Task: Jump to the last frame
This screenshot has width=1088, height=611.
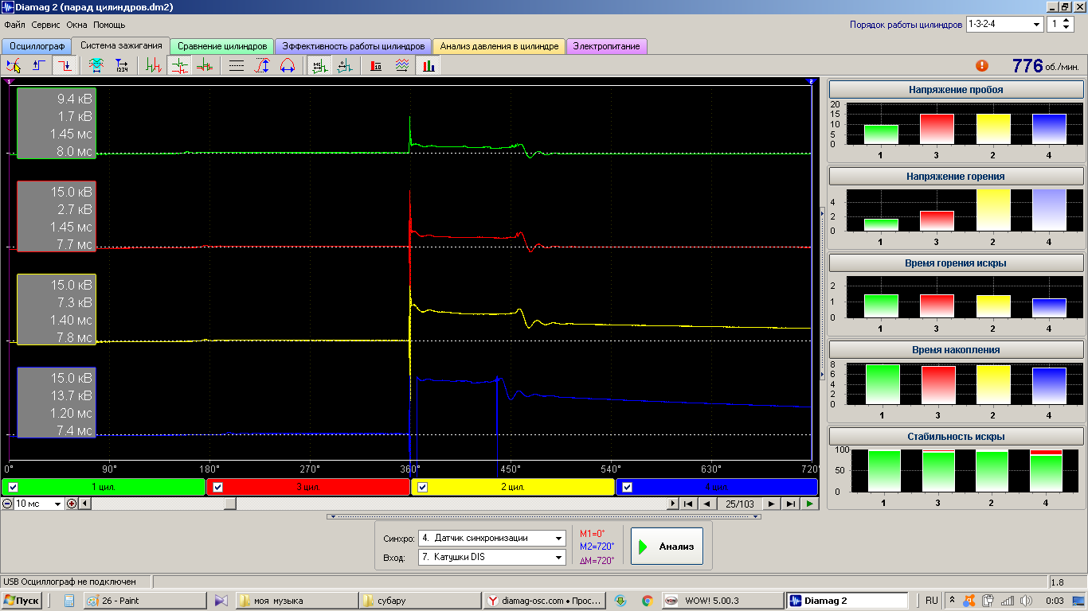Action: point(790,504)
